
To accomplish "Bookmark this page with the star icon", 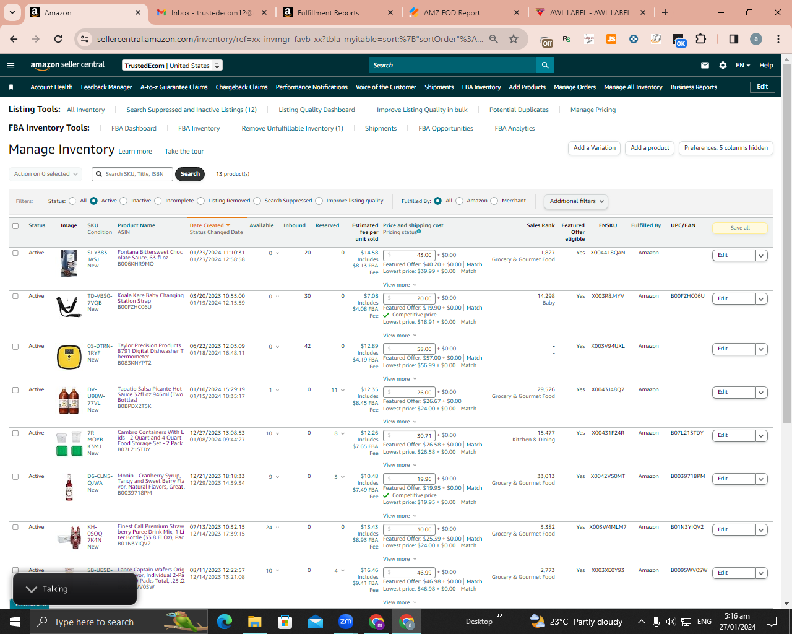I will pos(514,39).
